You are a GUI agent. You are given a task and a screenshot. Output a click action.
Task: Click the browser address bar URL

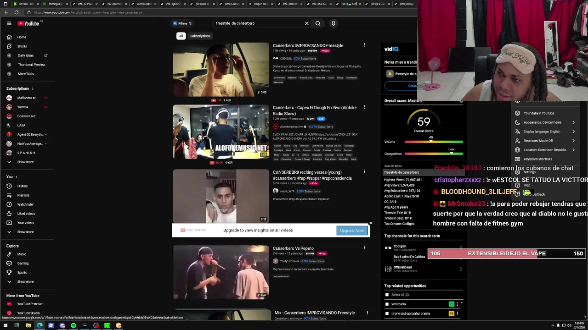pos(88,12)
